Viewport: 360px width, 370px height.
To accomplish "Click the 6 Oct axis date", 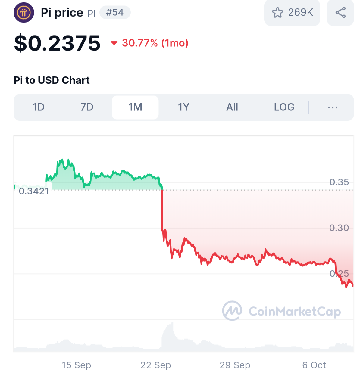I will (314, 365).
